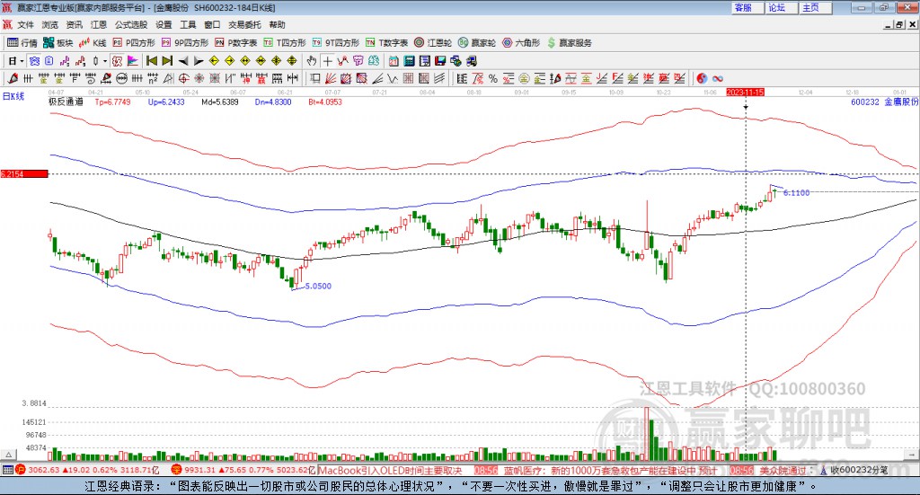The image size is (920, 495).
Task: Click the highlighted 2023-11-15 date marker
Action: [745, 93]
